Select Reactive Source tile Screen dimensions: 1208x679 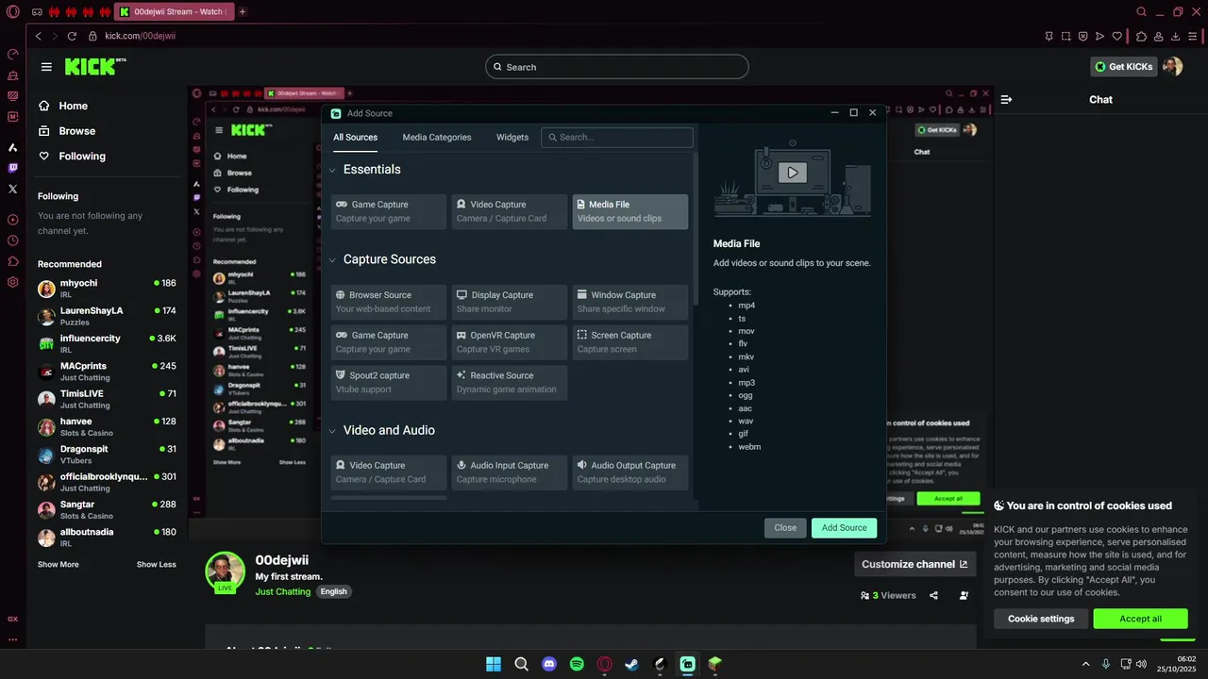click(x=509, y=383)
